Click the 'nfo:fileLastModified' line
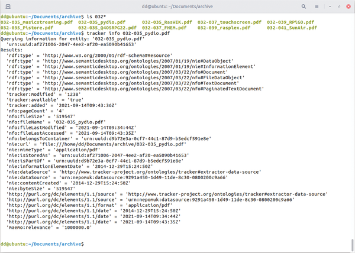355x253 pixels. pos(71,128)
